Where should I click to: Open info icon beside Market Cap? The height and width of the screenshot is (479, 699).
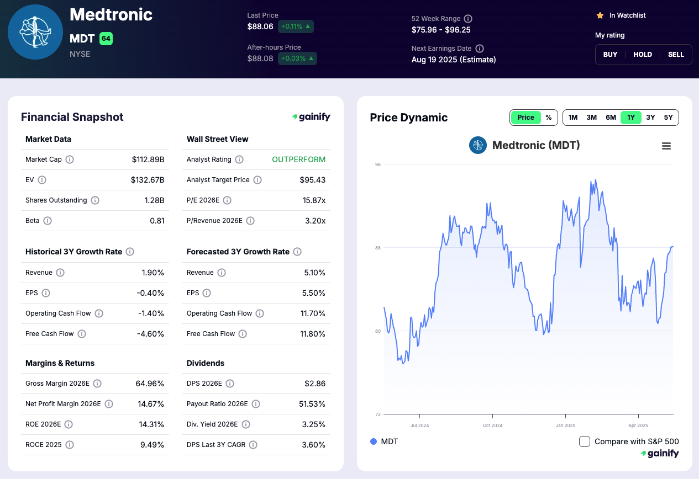(70, 159)
